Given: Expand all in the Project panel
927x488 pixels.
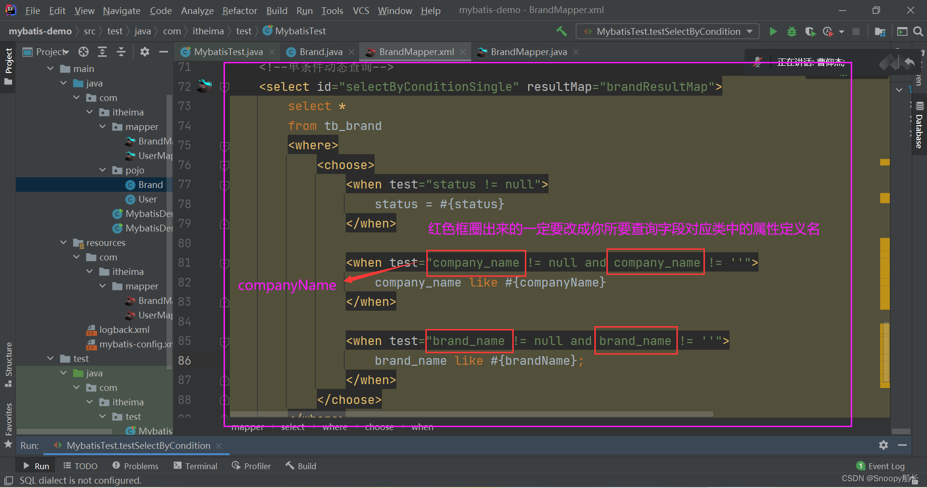Looking at the screenshot, I should click(x=102, y=52).
